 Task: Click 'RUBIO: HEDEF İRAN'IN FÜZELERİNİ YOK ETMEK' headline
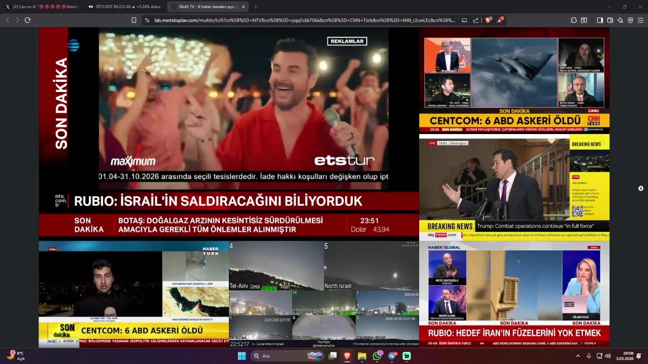[x=514, y=333]
